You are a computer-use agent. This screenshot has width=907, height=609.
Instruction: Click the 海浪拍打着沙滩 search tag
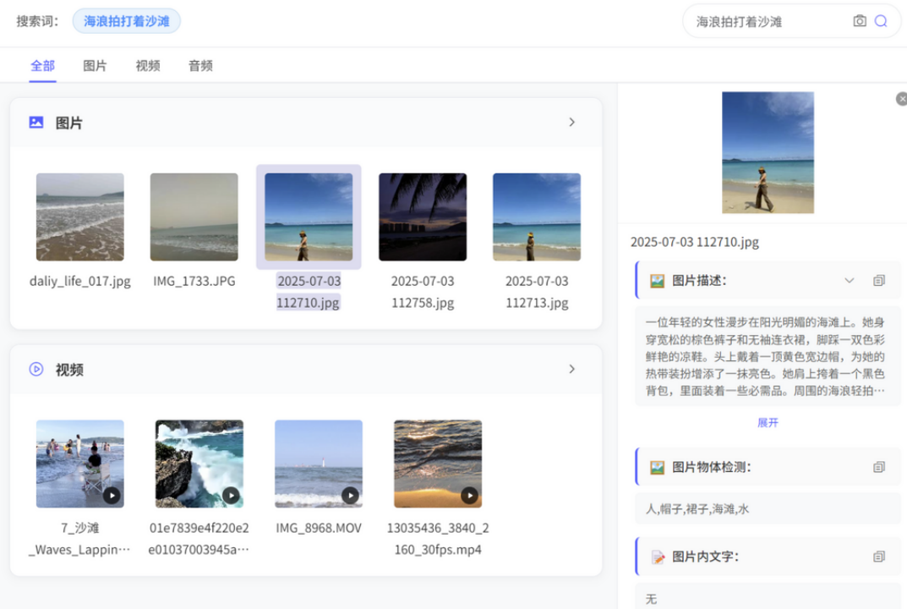[127, 21]
